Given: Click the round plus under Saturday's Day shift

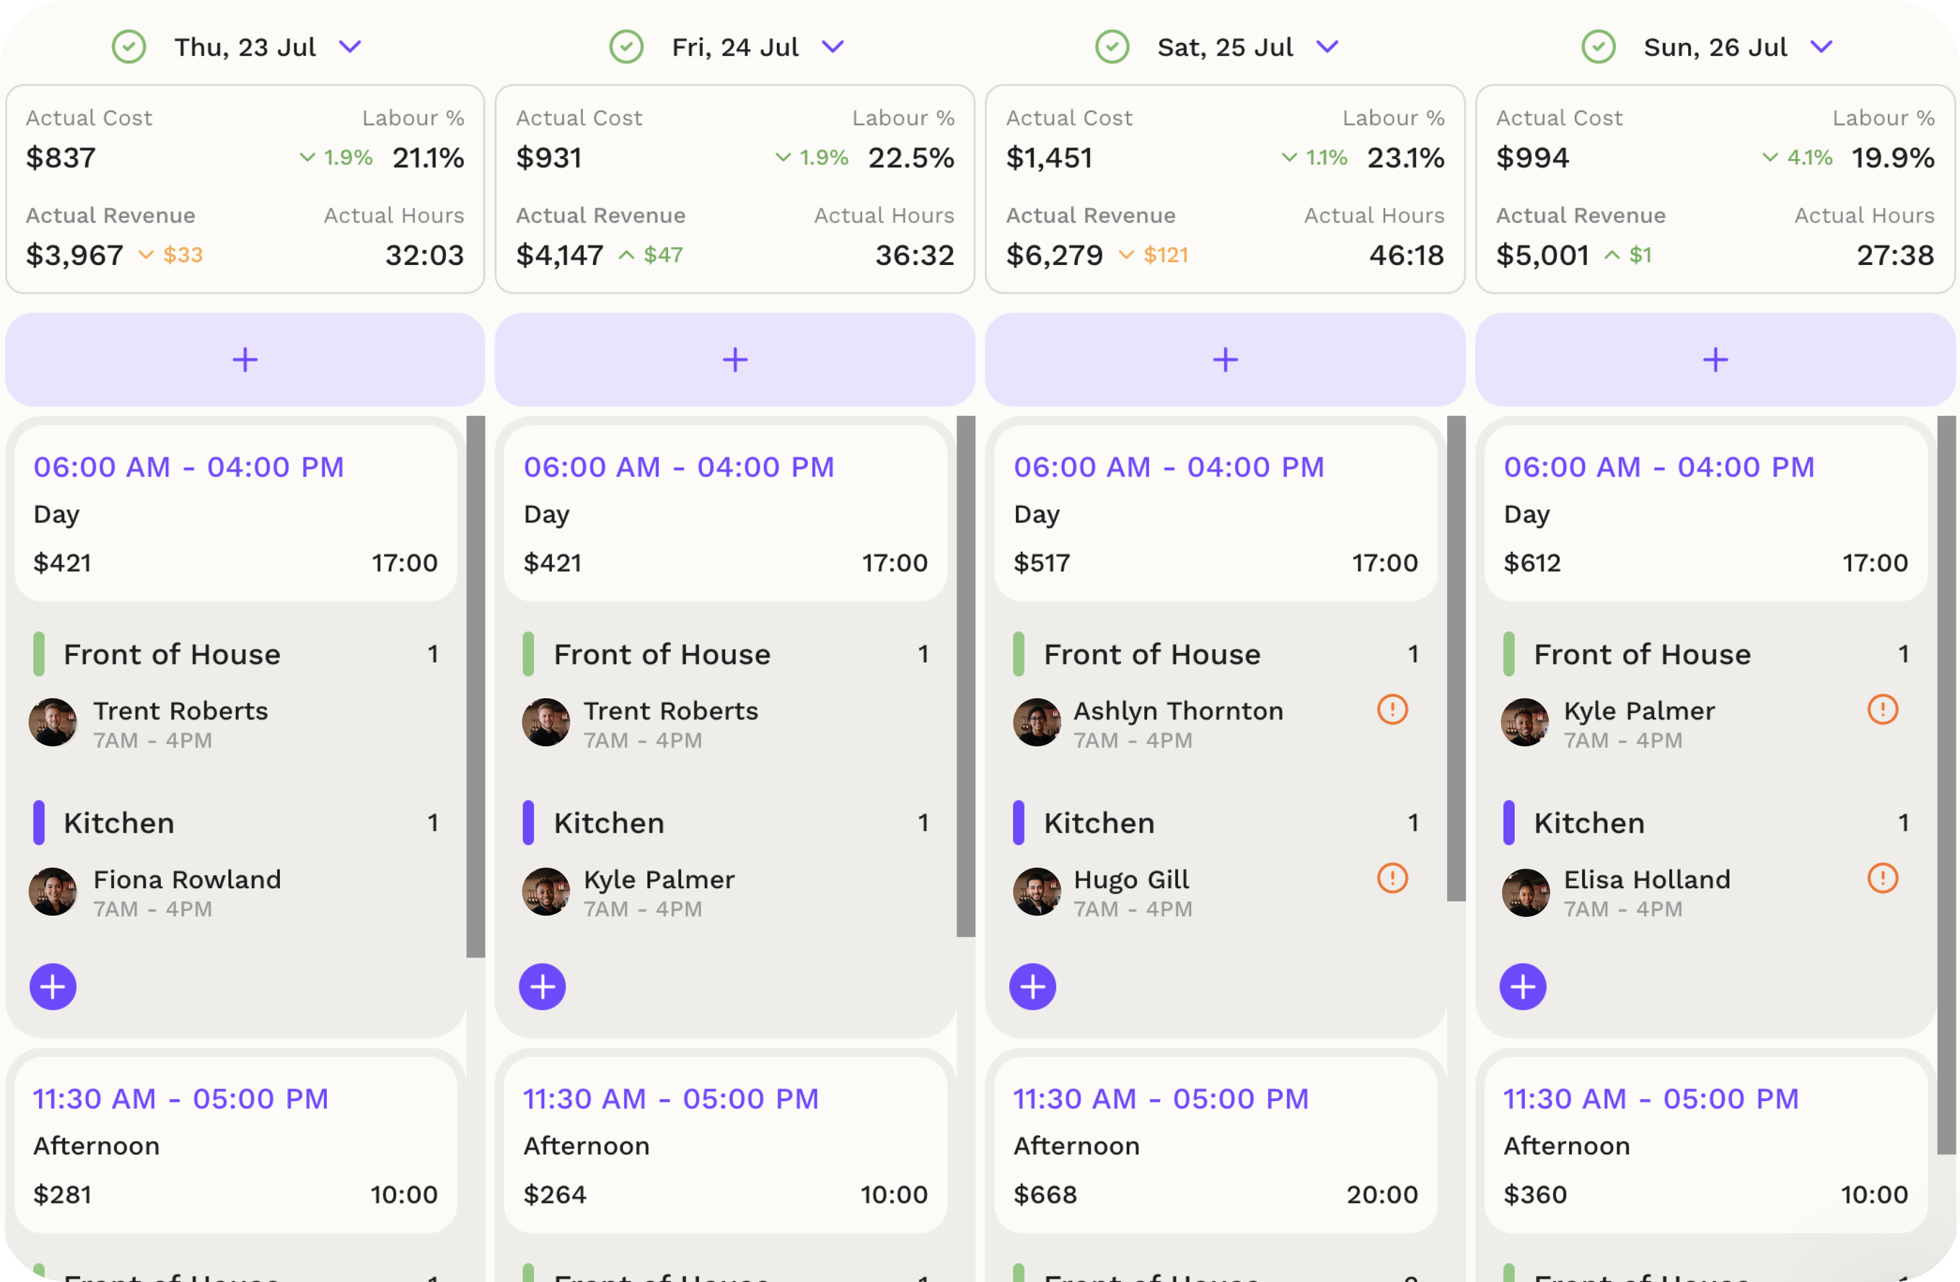Looking at the screenshot, I should pyautogui.click(x=1032, y=987).
